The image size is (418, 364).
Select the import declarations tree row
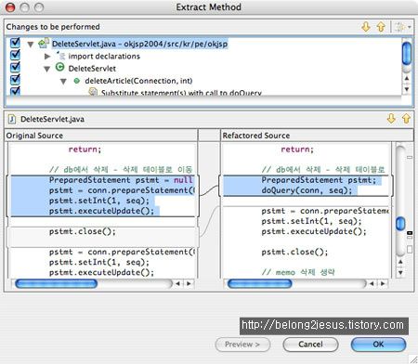(104, 56)
